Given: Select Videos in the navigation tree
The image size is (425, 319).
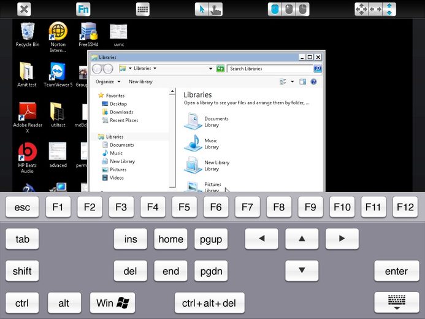Looking at the screenshot, I should tap(113, 177).
